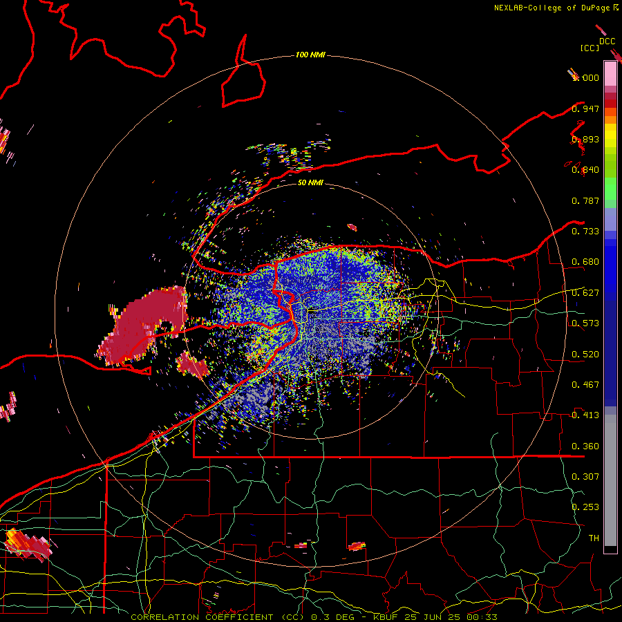
Task: Click the NEXLAB-College of DuPage credit text
Action: pyautogui.click(x=551, y=8)
